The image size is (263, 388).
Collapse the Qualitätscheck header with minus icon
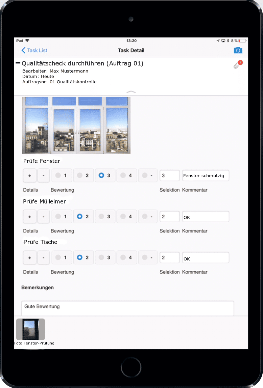[18, 63]
